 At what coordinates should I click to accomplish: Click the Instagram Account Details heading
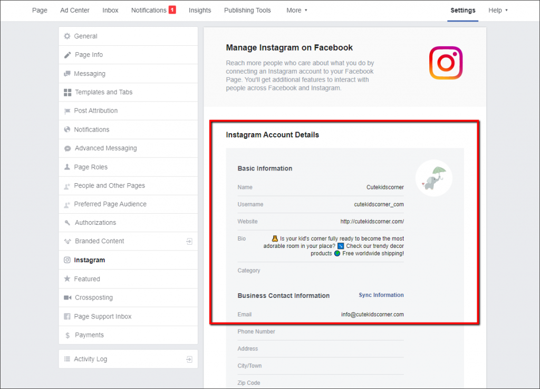point(273,135)
